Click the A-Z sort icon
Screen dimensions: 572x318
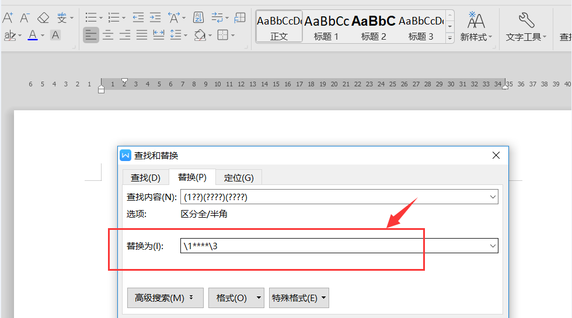pyautogui.click(x=198, y=18)
